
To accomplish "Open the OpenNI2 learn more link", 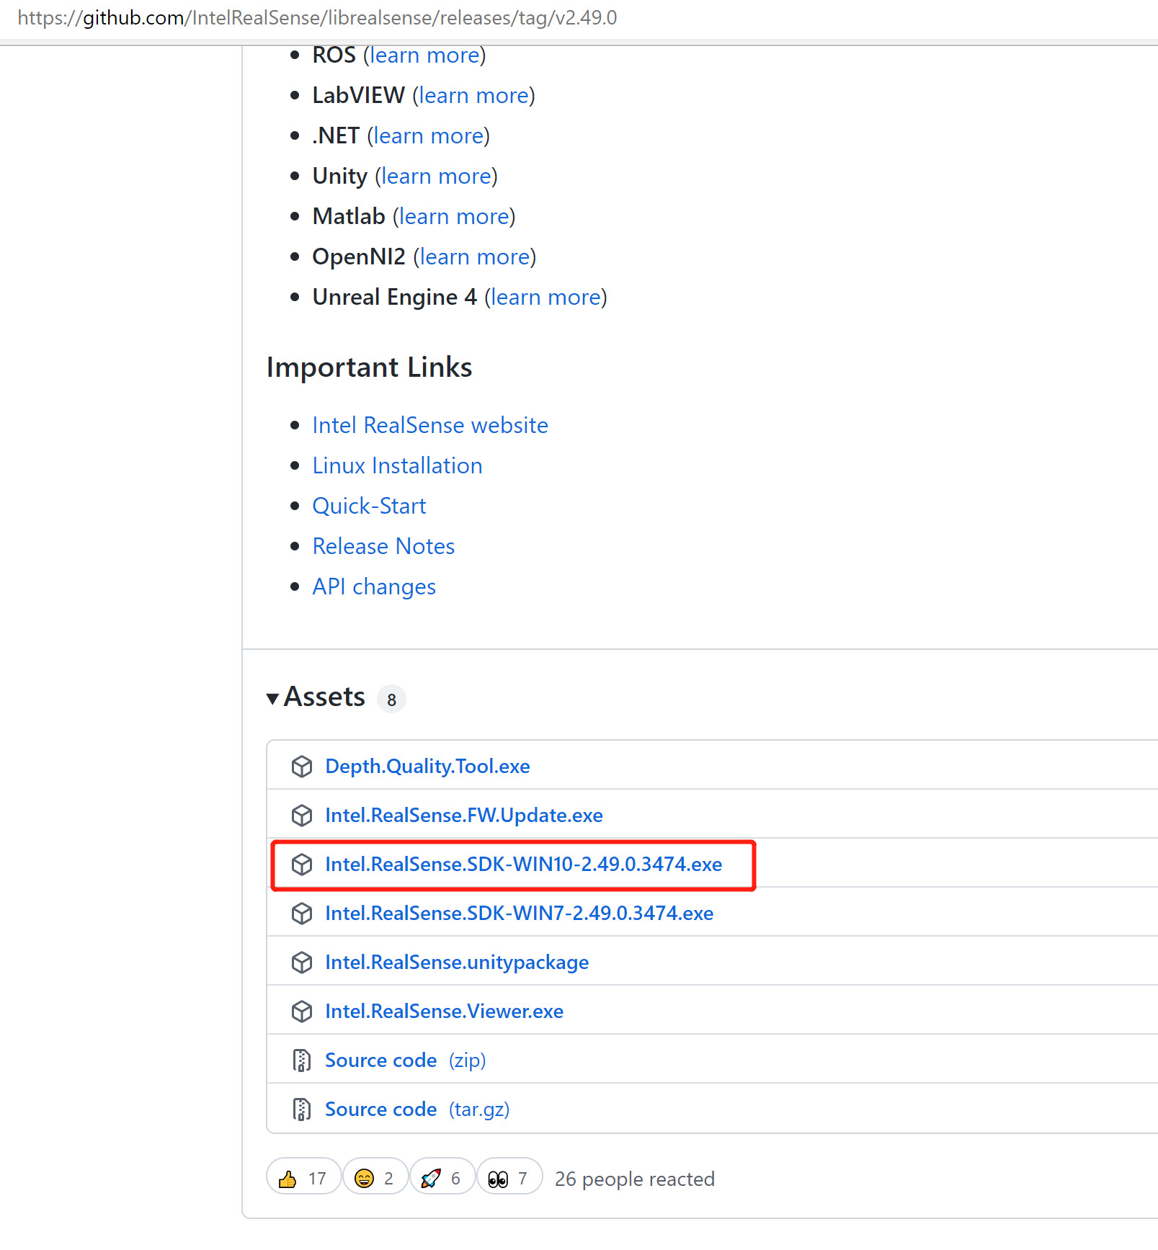I will point(476,257).
